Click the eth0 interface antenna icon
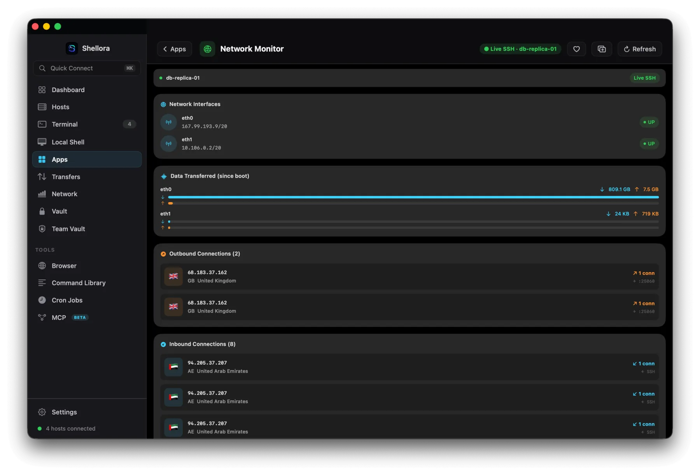 (169, 122)
